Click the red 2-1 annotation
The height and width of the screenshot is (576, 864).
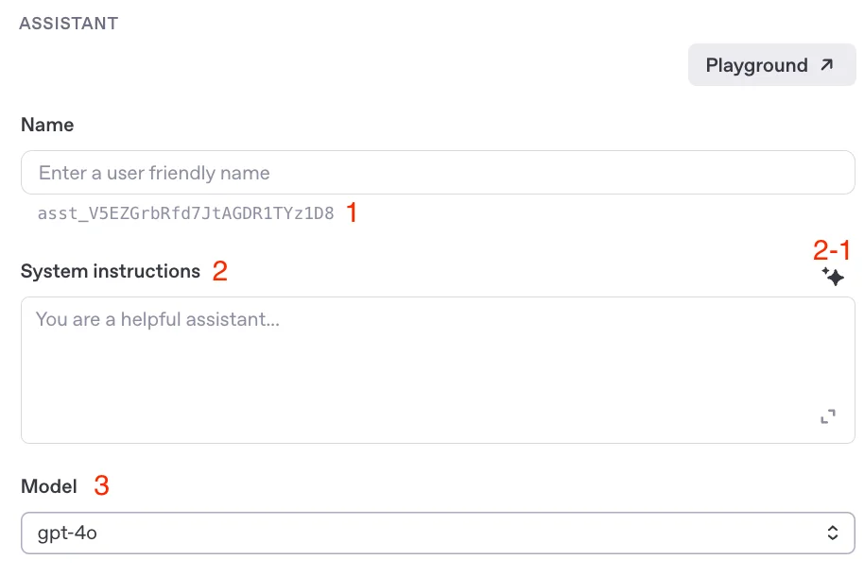(832, 251)
